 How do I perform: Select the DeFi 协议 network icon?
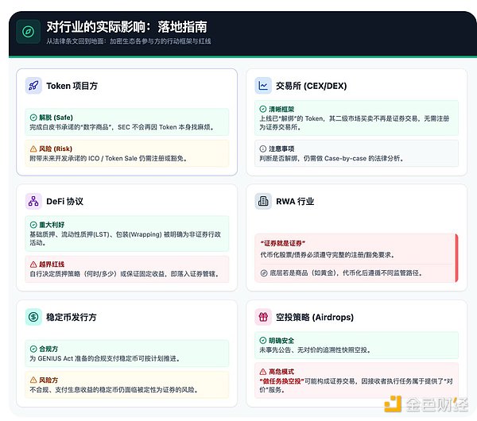[x=33, y=201]
